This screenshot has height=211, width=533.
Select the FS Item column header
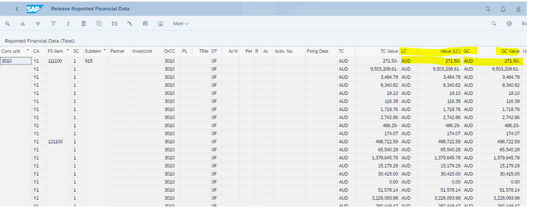[59, 51]
